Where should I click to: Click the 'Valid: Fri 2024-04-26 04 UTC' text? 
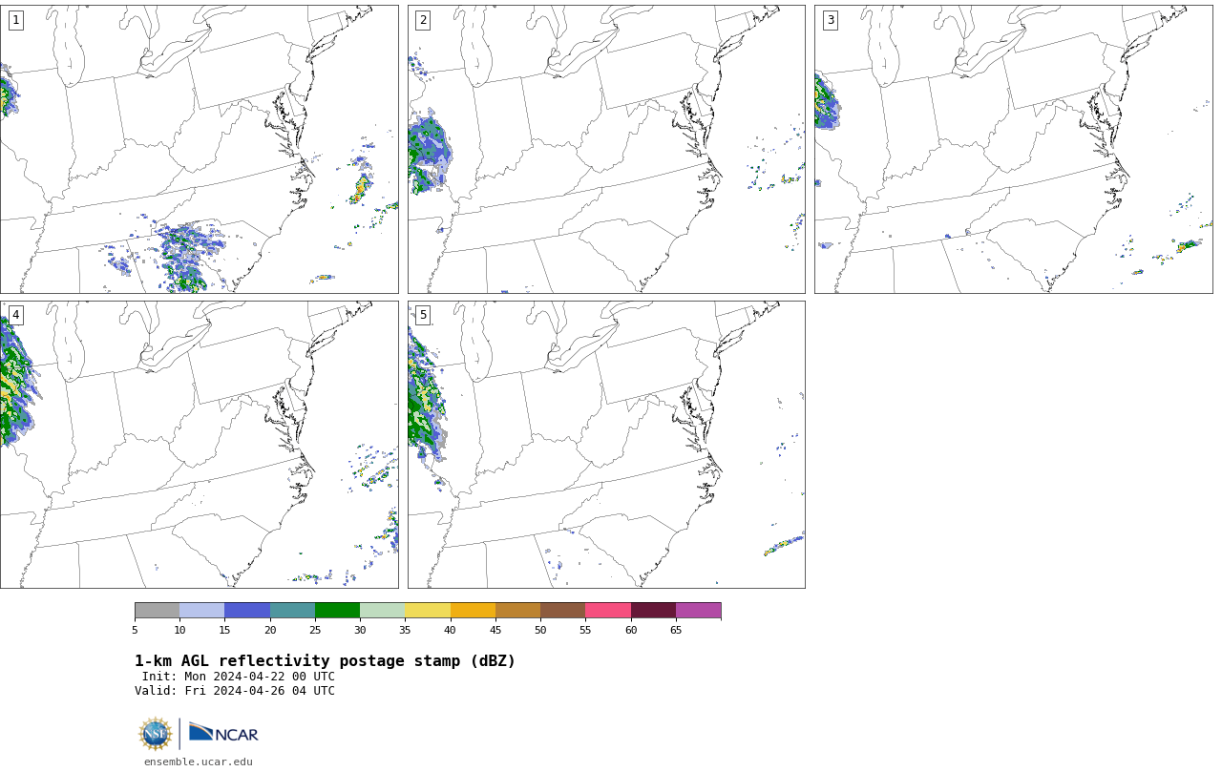tap(235, 691)
